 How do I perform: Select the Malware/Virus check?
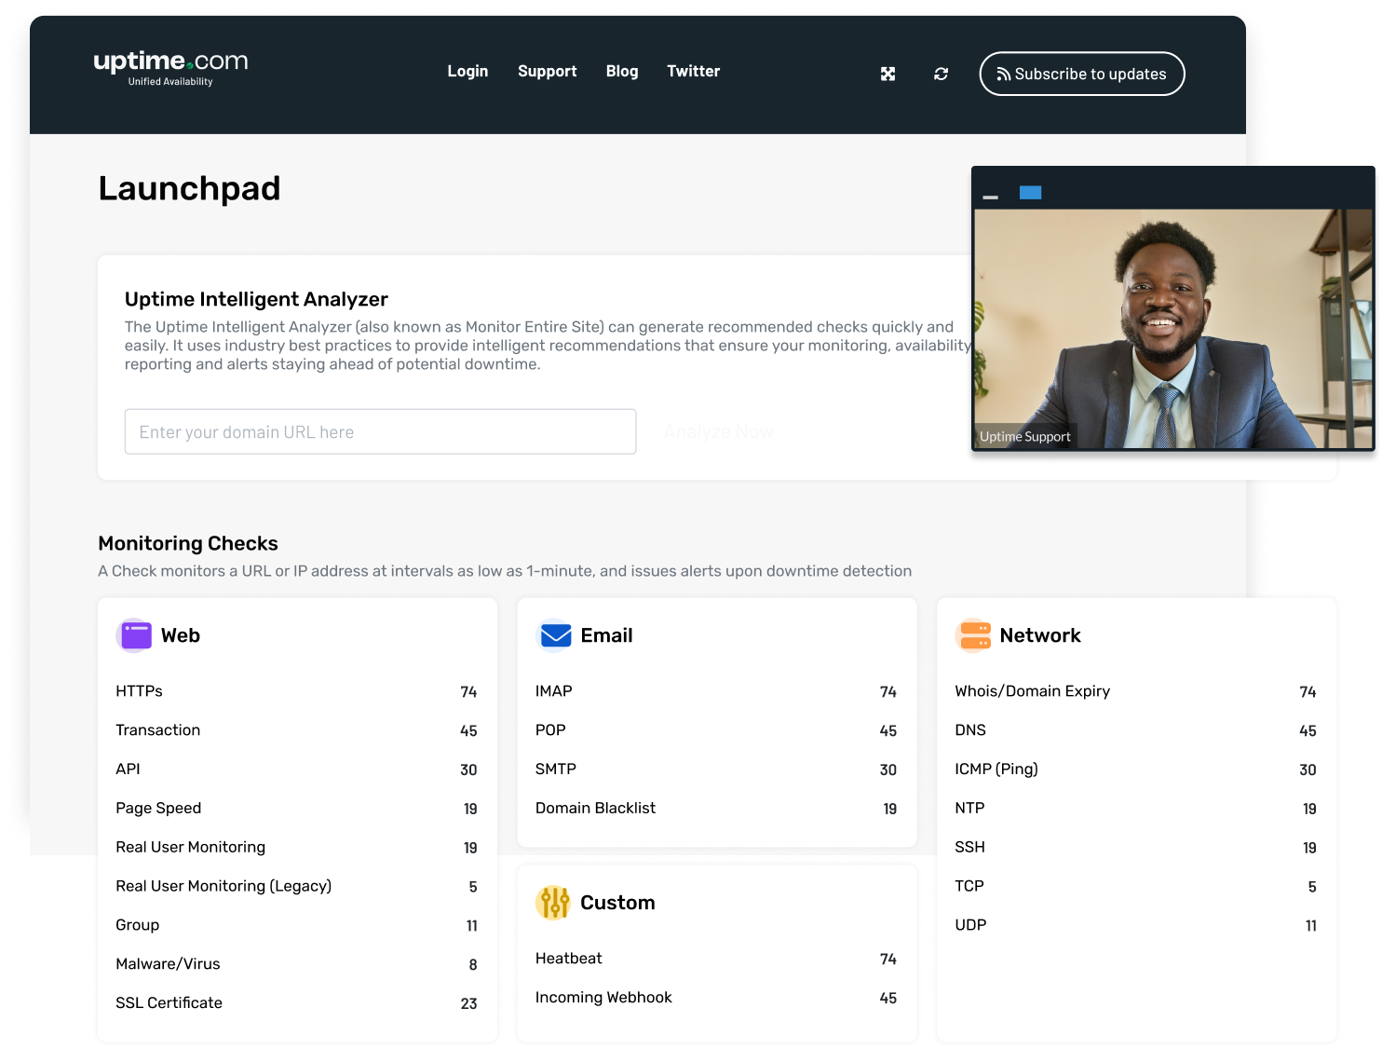[297, 964]
